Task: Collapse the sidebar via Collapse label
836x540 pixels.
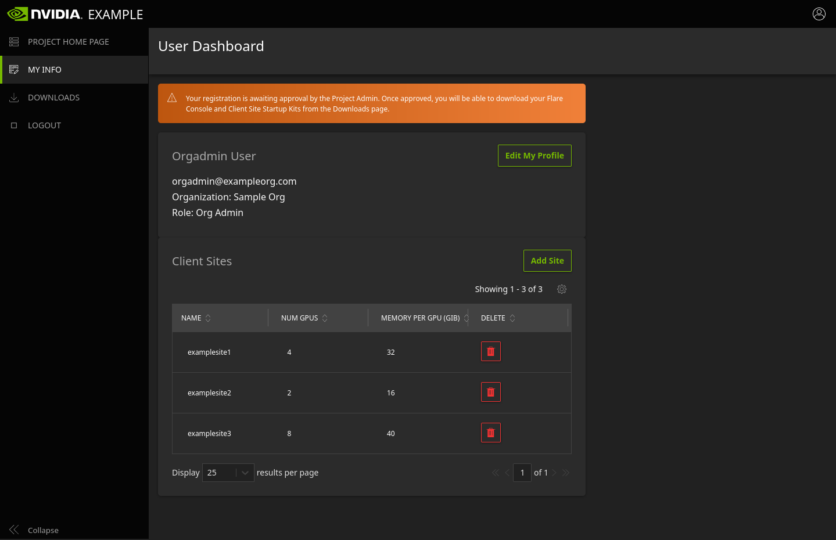Action: 43,530
